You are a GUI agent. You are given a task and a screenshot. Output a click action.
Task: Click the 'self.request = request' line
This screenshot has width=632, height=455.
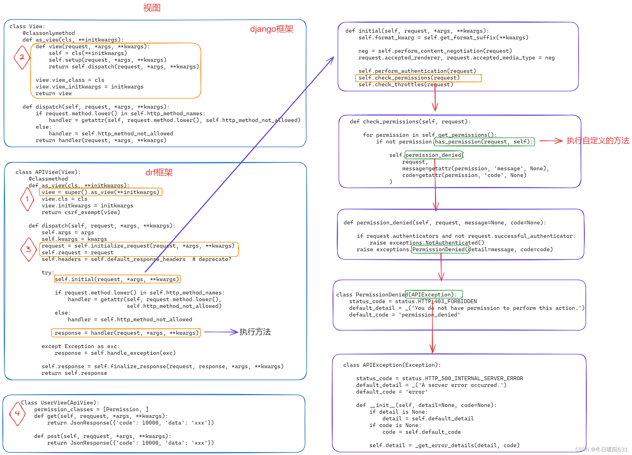[78, 253]
